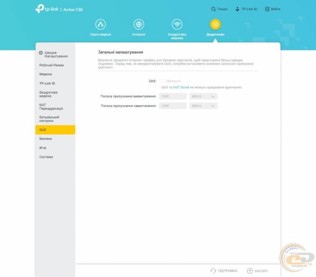
Task: Open the Карта мережі network map icon
Action: click(x=100, y=24)
